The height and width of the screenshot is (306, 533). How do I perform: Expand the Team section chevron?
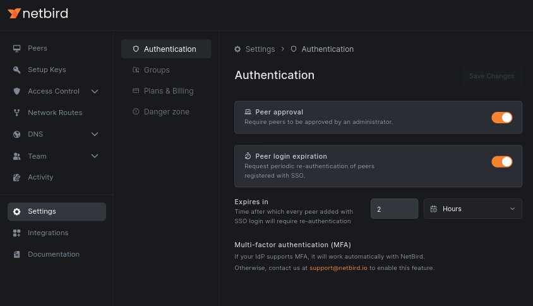click(x=95, y=156)
